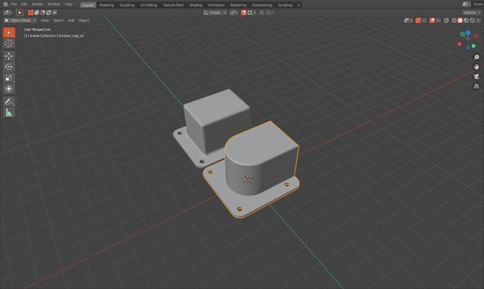Open the Options dropdown
This screenshot has width=484, height=289.
[x=471, y=13]
